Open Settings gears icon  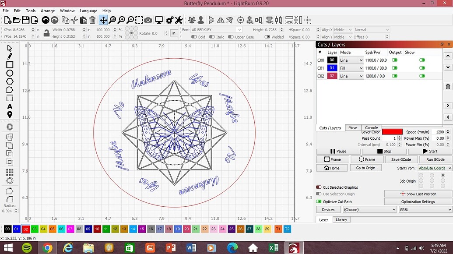pyautogui.click(x=169, y=20)
